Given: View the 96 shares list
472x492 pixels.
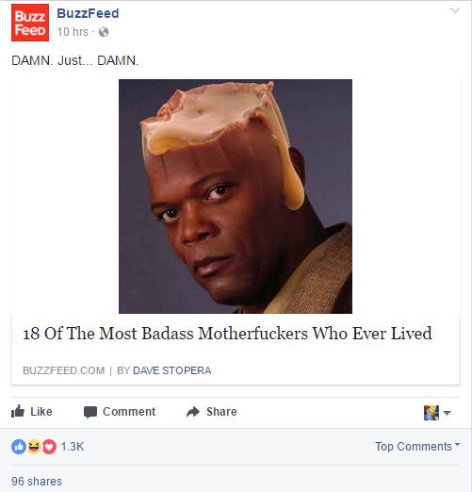Looking at the screenshot, I should (x=37, y=482).
